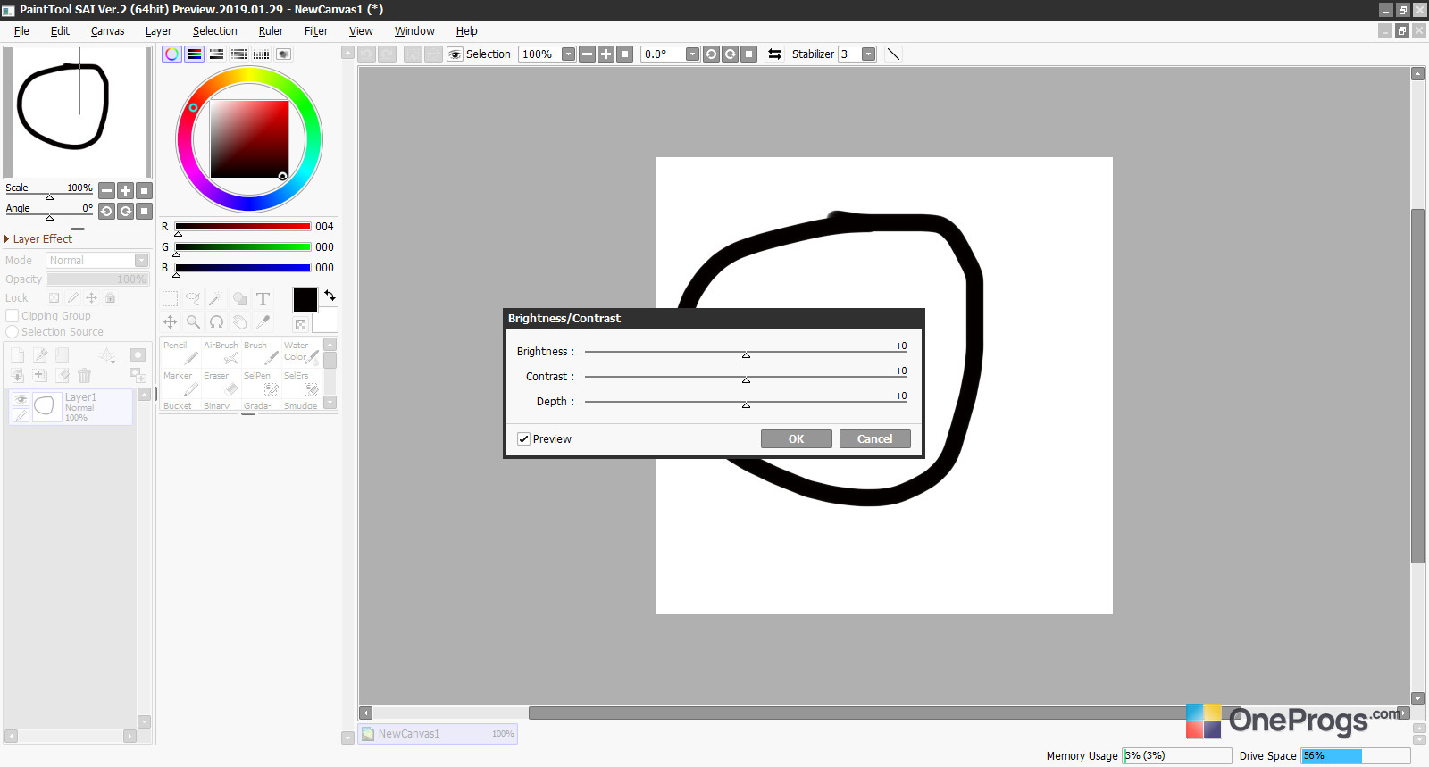
Task: Click the Brightness slider track
Action: 746,353
